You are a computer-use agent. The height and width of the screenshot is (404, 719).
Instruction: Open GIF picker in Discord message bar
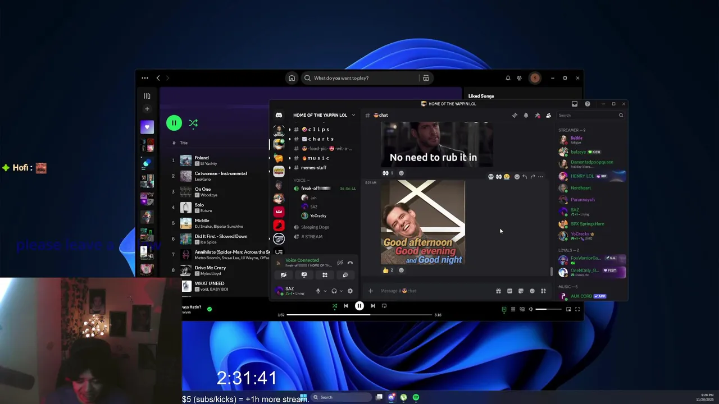click(509, 291)
